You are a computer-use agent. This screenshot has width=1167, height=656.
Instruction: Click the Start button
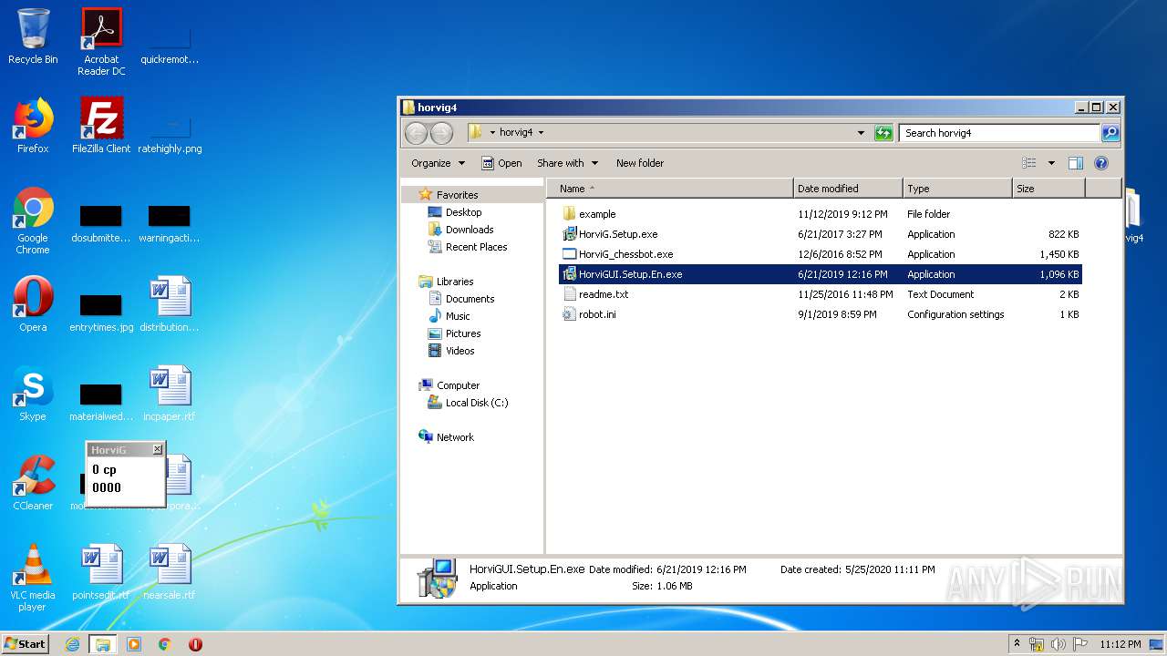pos(26,644)
